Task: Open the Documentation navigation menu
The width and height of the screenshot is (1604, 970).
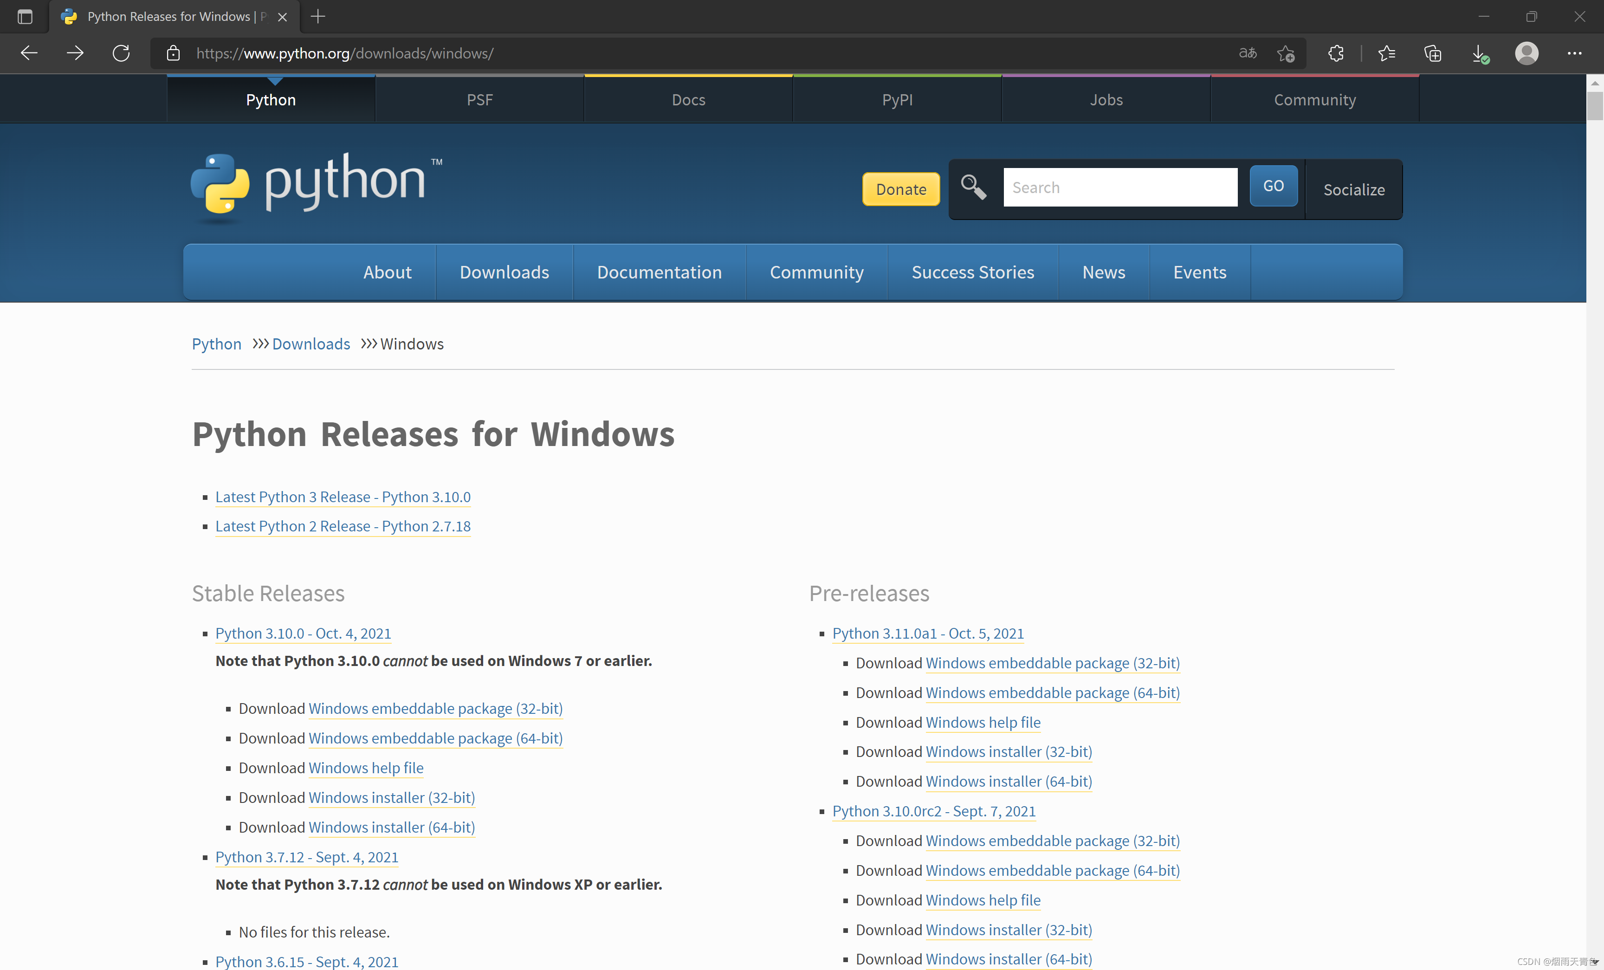Action: 659,272
